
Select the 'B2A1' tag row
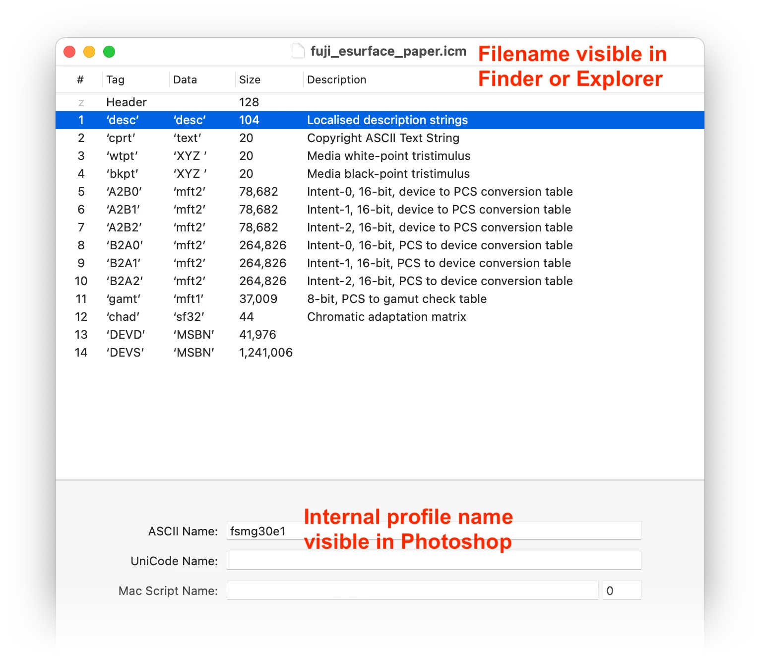pyautogui.click(x=380, y=263)
